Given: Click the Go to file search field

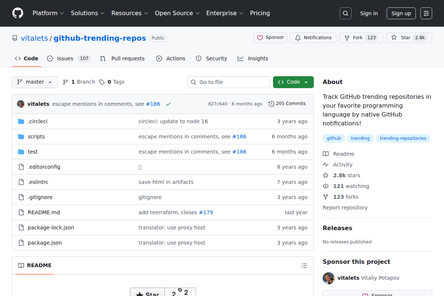Looking at the screenshot, I should [228, 82].
